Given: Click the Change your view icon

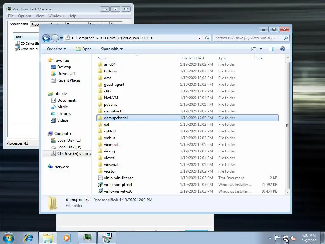Looking at the screenshot, I should pyautogui.click(x=254, y=49).
